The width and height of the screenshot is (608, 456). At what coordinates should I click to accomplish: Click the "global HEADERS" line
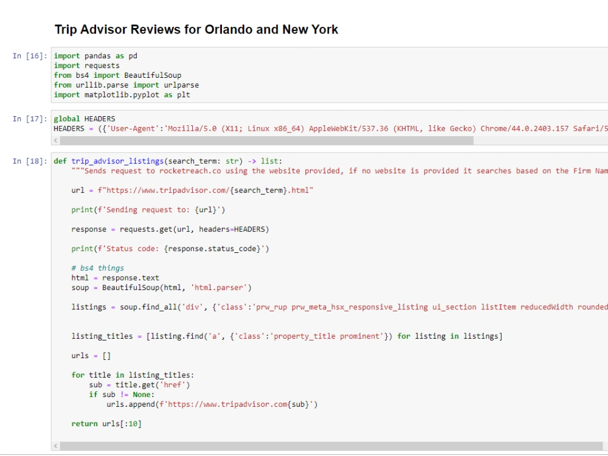84,119
